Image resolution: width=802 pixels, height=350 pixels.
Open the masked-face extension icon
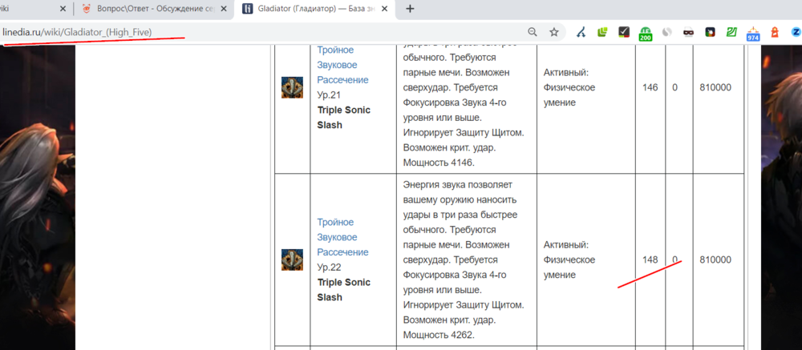pyautogui.click(x=688, y=32)
